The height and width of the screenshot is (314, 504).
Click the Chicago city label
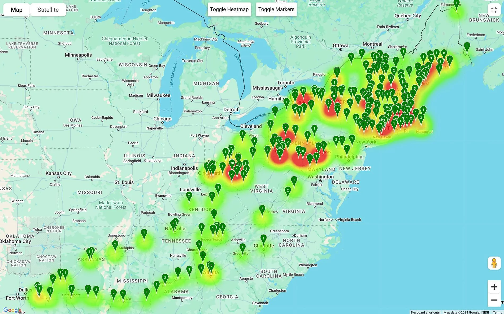162,119
